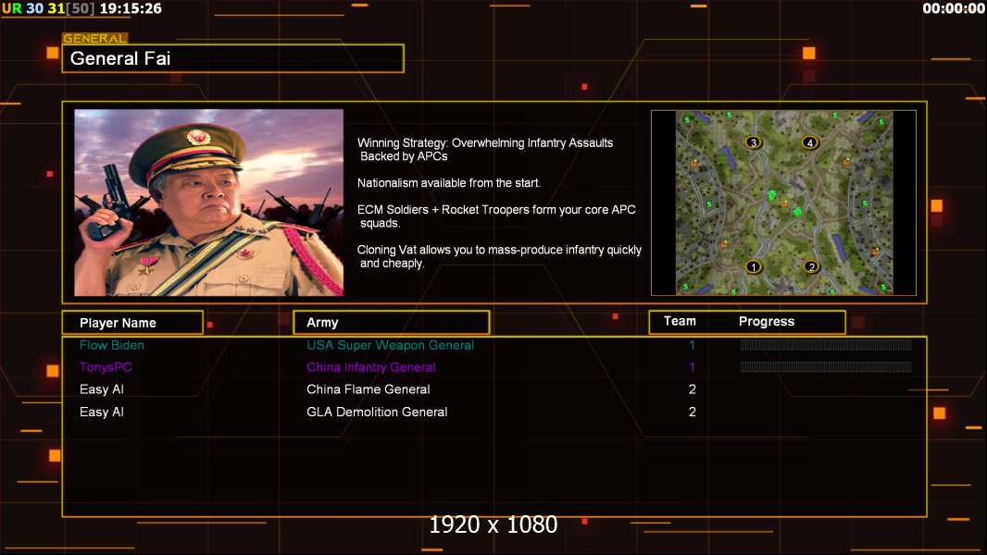Click start position marker 3 on map
Screen dimensions: 987x555
(x=754, y=142)
